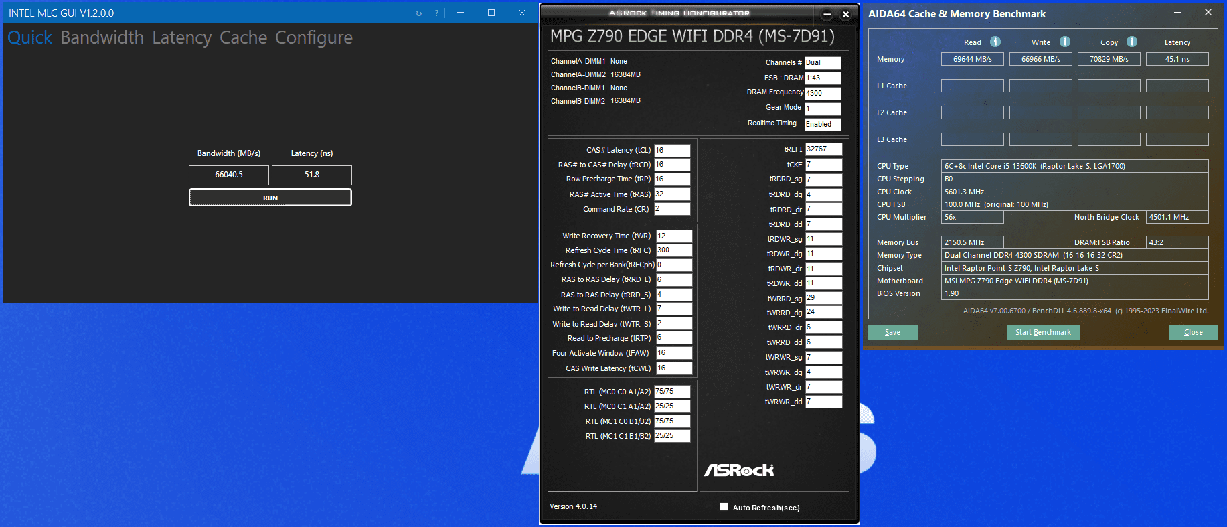Image resolution: width=1227 pixels, height=527 pixels.
Task: Click the DRAM Frequency field showing 4300
Action: click(x=823, y=93)
